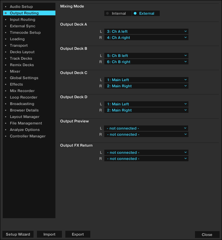
Task: Open Output Deck A left channel dropdown
Action: [x=146, y=31]
